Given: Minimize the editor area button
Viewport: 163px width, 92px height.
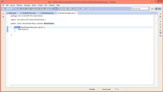Looking at the screenshot, I should [x=152, y=13].
